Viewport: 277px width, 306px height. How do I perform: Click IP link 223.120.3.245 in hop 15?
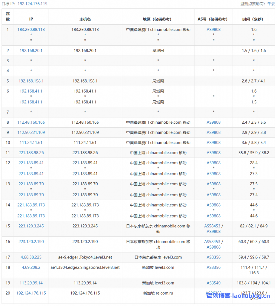pos(31,226)
